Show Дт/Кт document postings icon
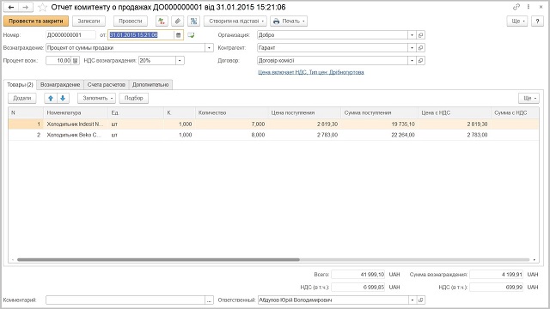The height and width of the screenshot is (309, 550). tap(162, 21)
